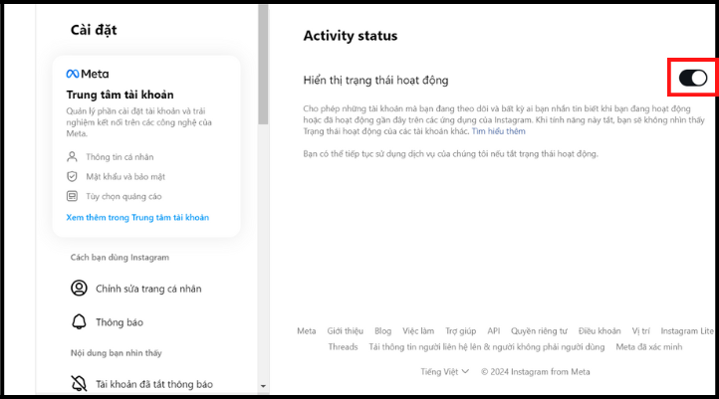Open the Quyền riêng tư footer link

click(539, 330)
